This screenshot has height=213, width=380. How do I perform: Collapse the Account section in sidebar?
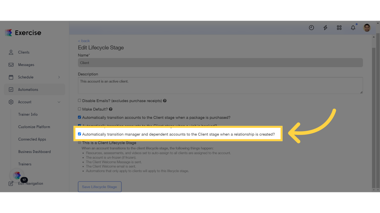(59, 102)
